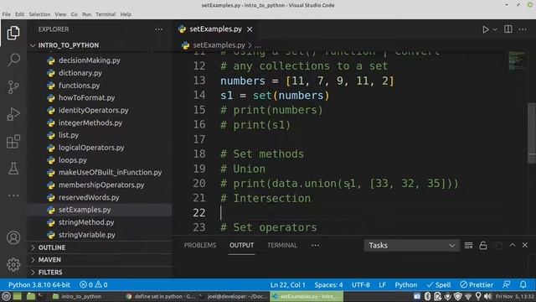Select the setExamples.py editor tab
This screenshot has width=536, height=302.
pos(215,29)
